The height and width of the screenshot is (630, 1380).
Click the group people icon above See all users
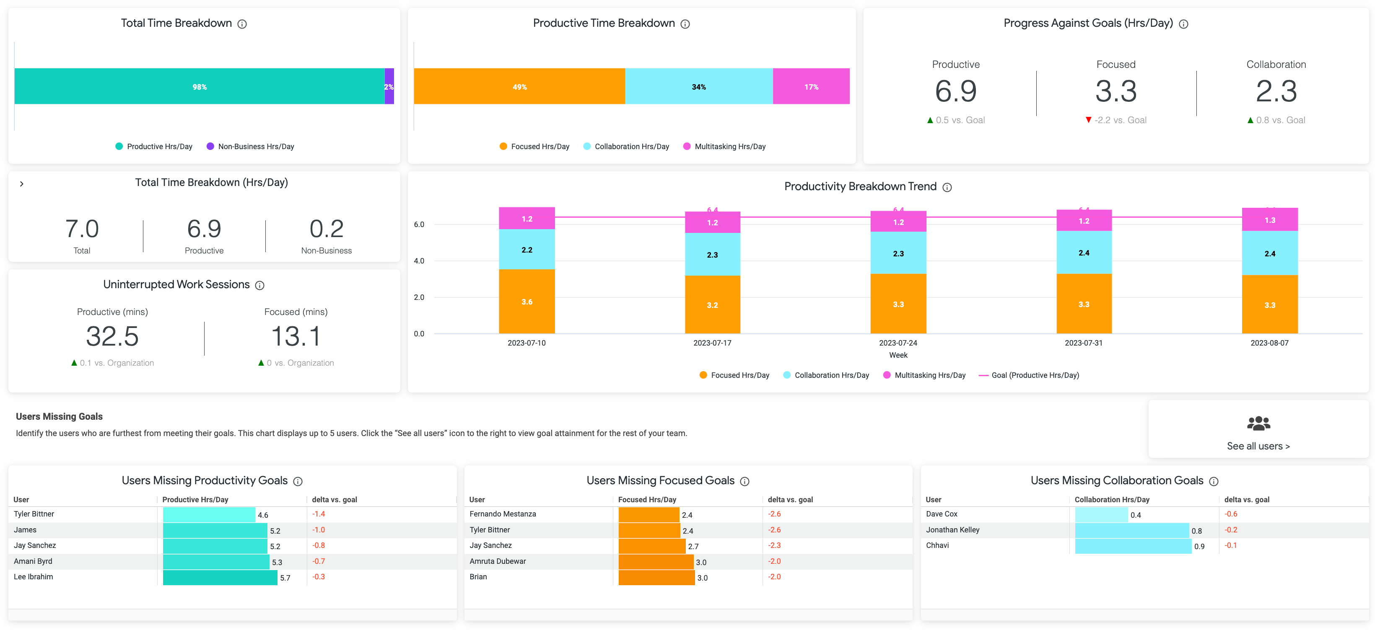coord(1258,423)
